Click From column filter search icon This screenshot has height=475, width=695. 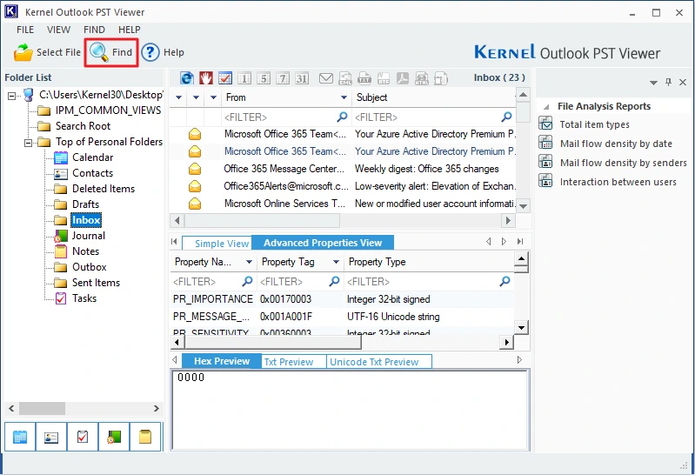[x=342, y=117]
